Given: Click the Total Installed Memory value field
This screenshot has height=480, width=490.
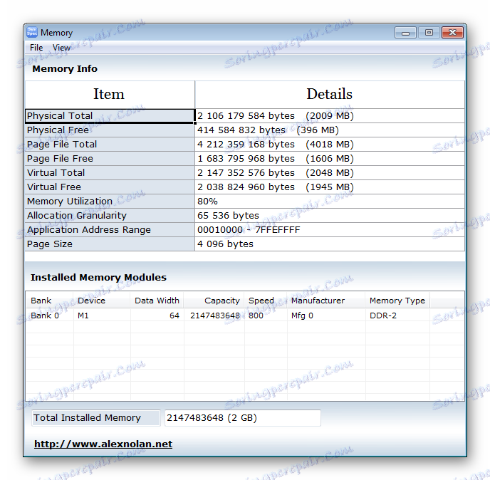Looking at the screenshot, I should 242,418.
